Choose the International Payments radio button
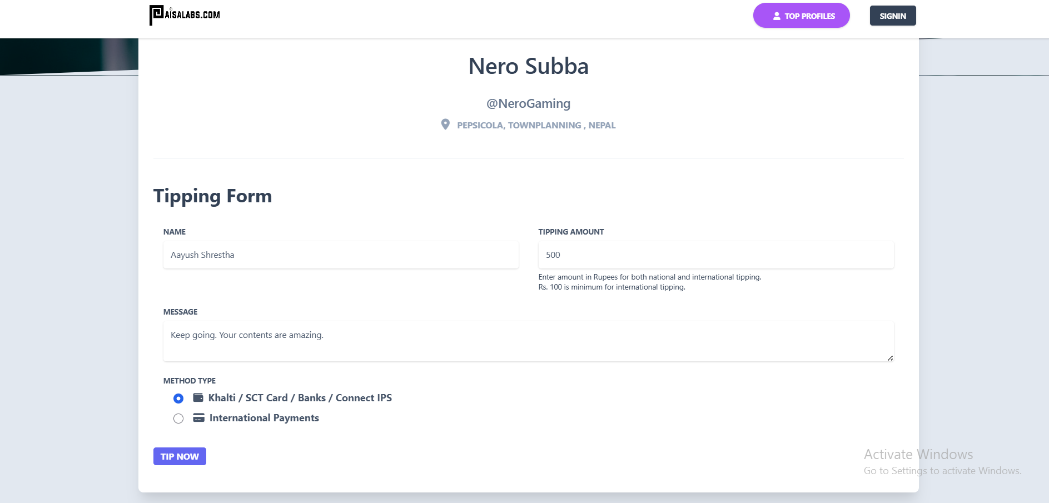Viewport: 1049px width, 503px height. click(178, 419)
